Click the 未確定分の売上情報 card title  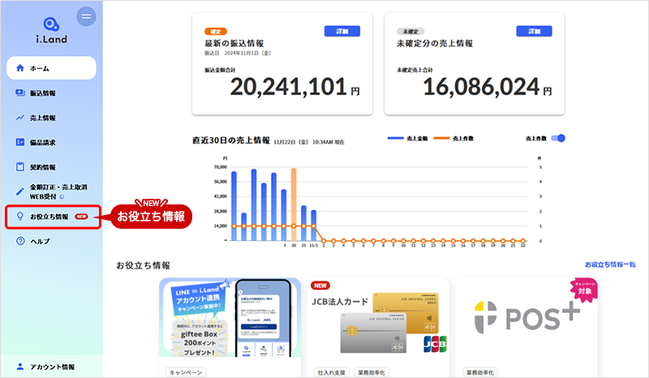pos(435,43)
